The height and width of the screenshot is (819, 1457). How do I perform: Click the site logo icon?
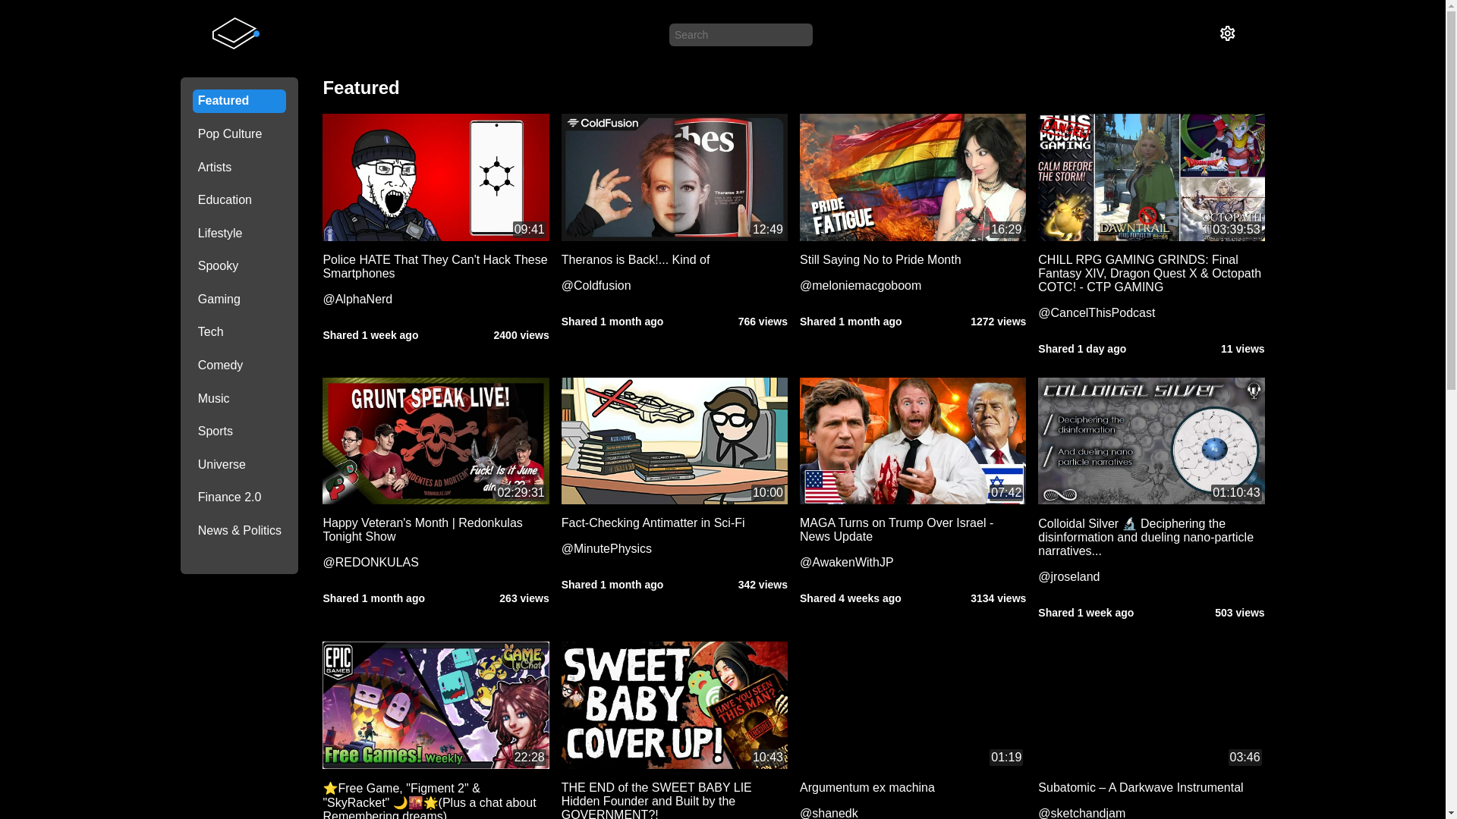coord(236,33)
